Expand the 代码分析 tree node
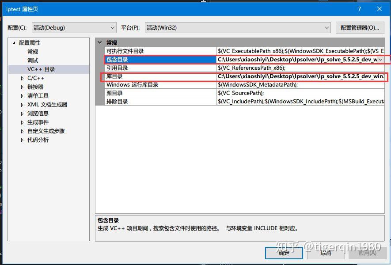This screenshot has width=391, height=265. click(x=22, y=140)
